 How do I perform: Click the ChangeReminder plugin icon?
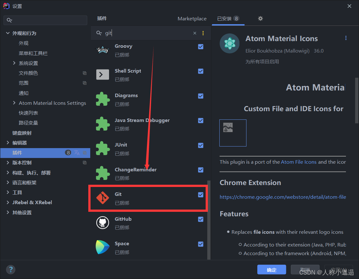pyautogui.click(x=103, y=173)
